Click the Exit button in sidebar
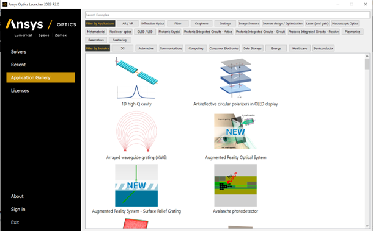Screen dimensions: 373x231 (15, 222)
